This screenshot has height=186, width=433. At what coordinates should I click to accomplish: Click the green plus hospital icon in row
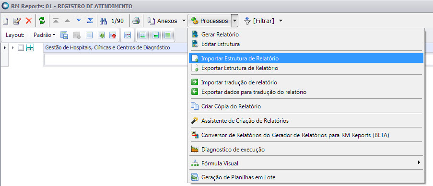tap(30, 48)
